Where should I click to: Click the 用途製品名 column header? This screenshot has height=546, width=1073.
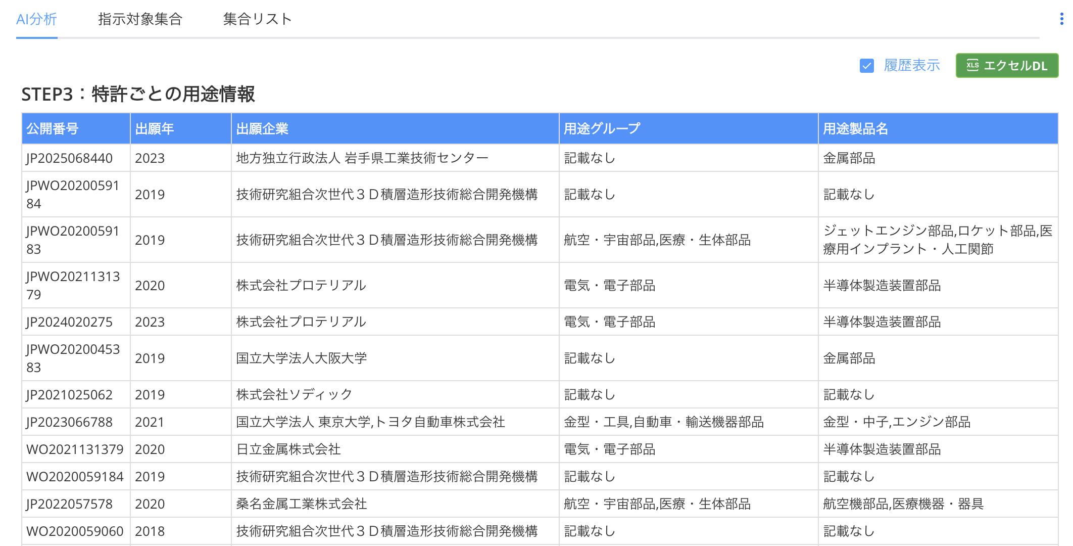pos(855,129)
